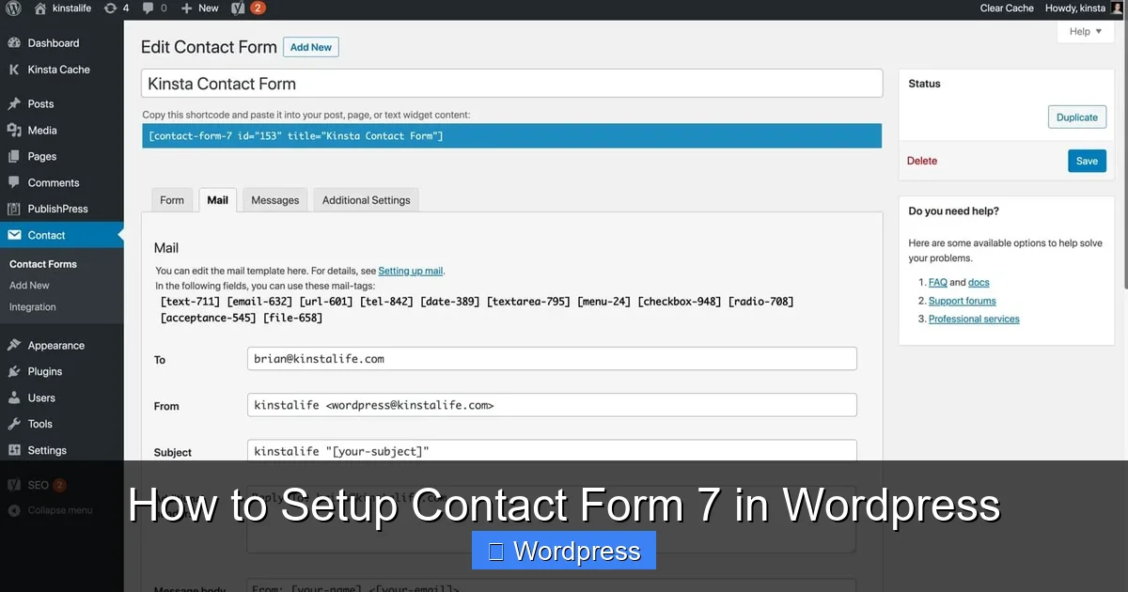Open the PublishPress calendar icon

14,210
